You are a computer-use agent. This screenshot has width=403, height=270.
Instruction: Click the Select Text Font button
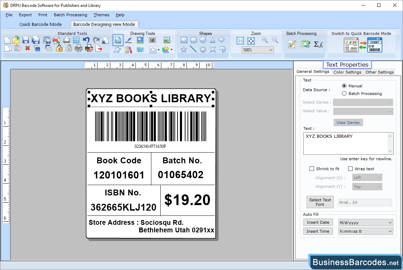coord(320,202)
